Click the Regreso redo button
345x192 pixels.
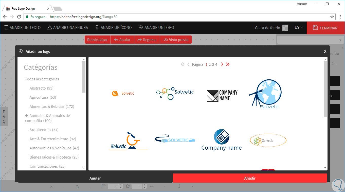(147, 40)
